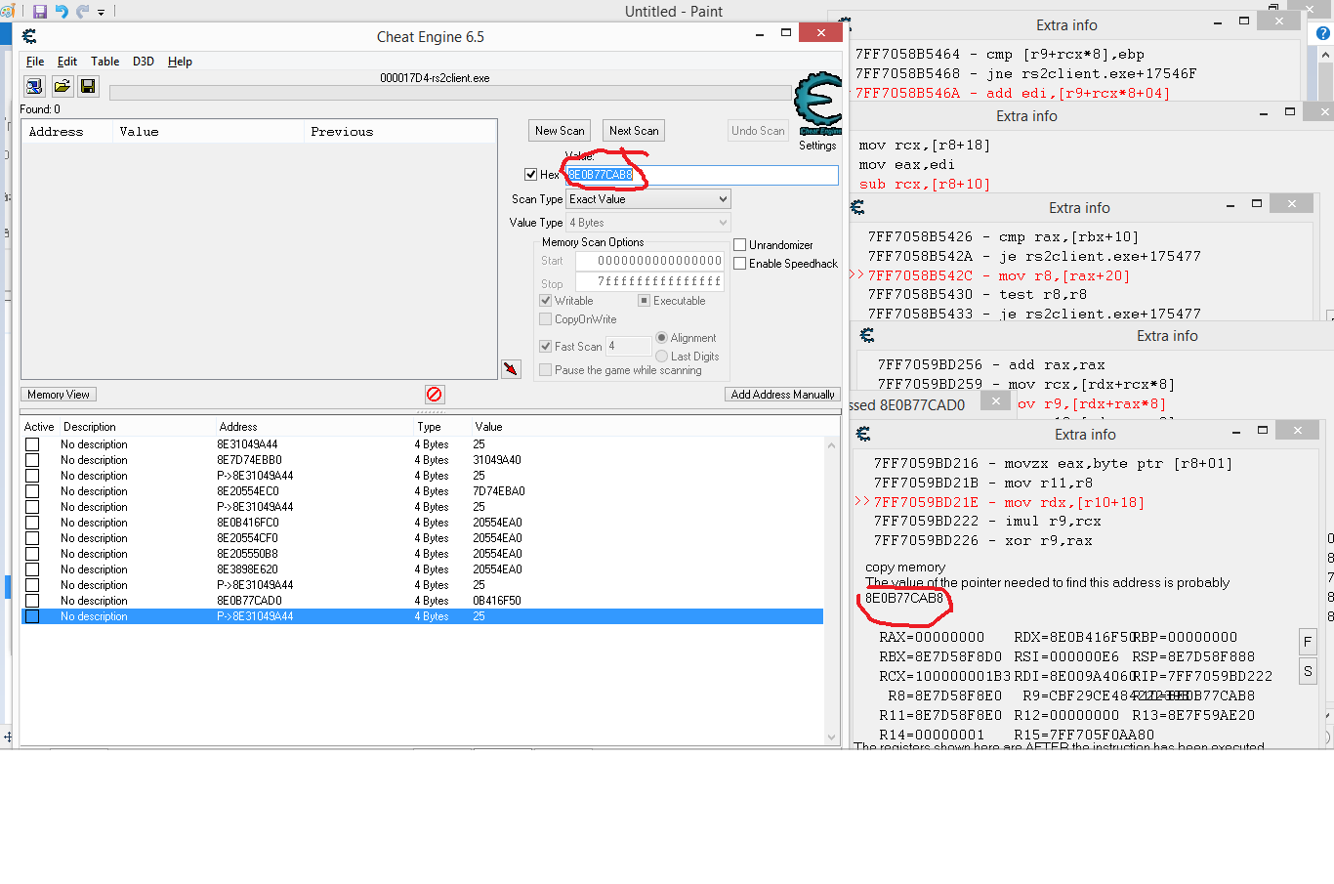Open the Value Type dropdown
Image resolution: width=1334 pixels, height=884 pixels.
point(648,223)
